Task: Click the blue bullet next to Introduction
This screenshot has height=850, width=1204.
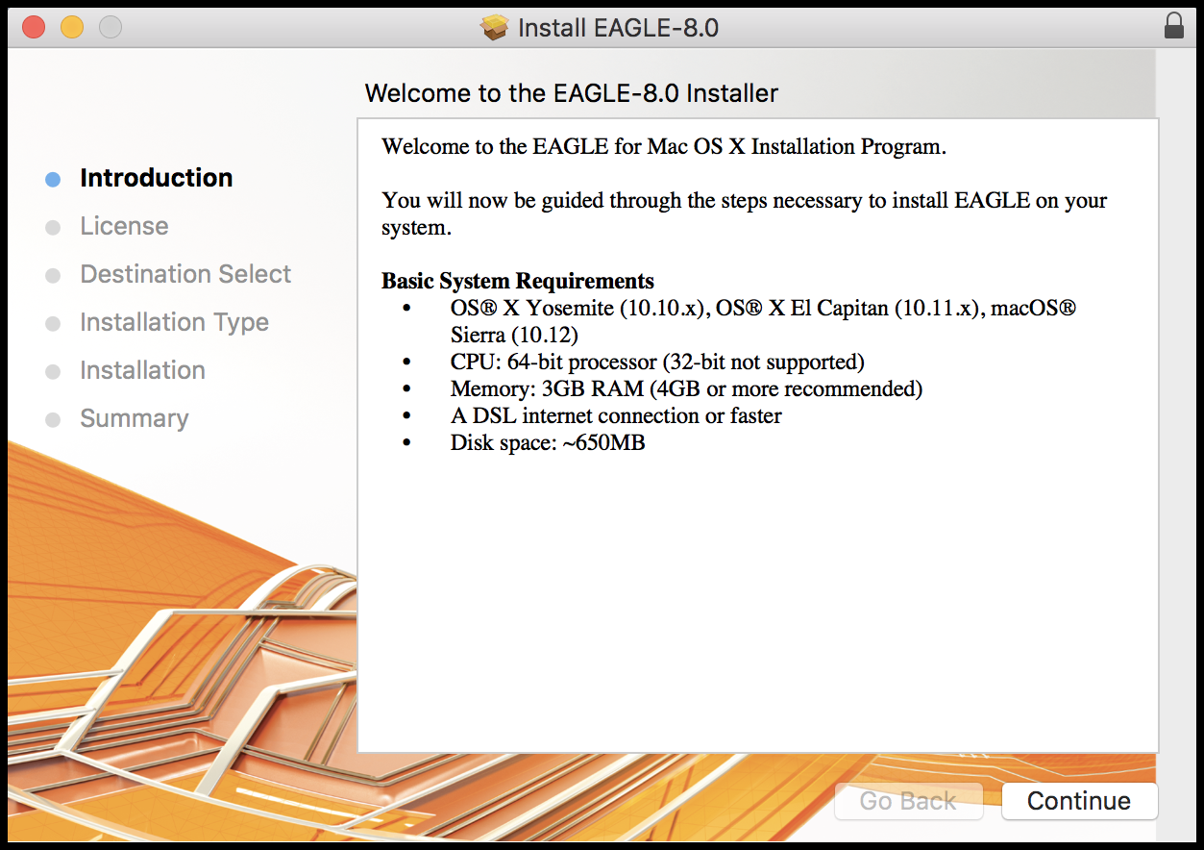Action: click(53, 179)
